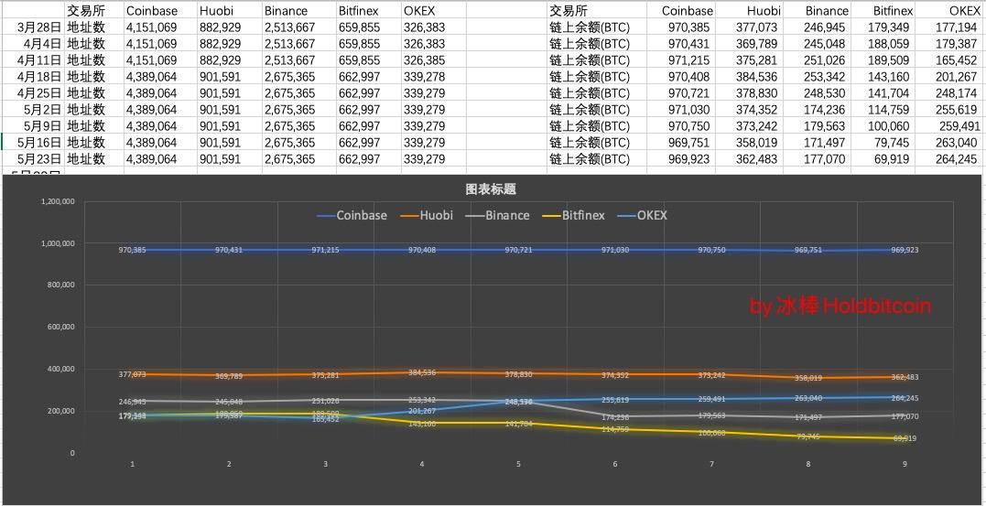
Task: Select OKEX address cell 326,385
Action: 433,60
